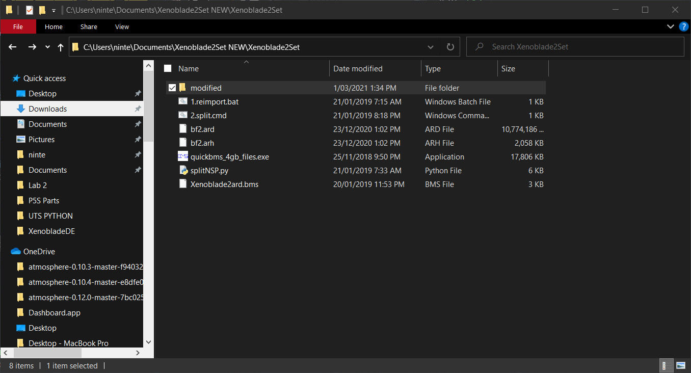Viewport: 691px width, 373px height.
Task: Open OneDrive in the navigation pane
Action: click(39, 251)
